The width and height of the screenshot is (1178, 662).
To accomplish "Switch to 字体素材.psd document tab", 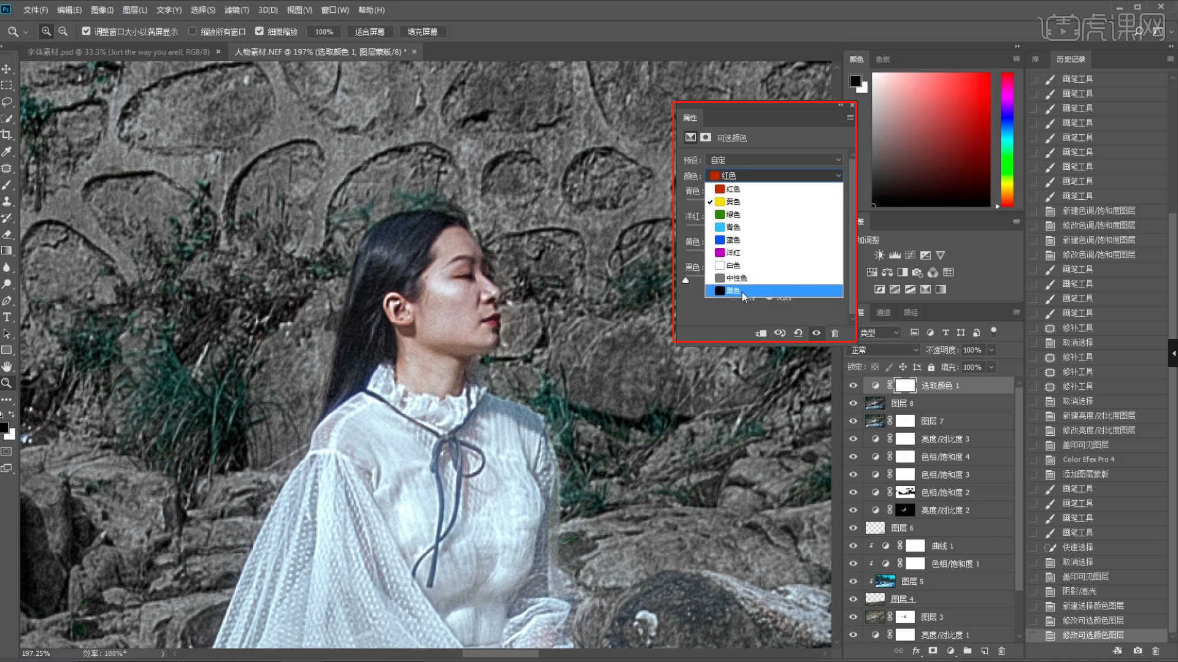I will coord(118,52).
